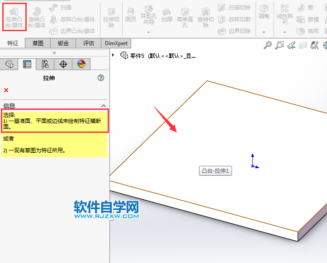Expand the 零件5 flyout tree

113,55
